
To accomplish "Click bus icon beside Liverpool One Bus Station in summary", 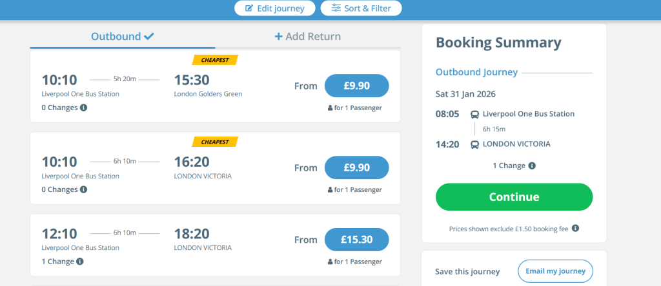I will tap(474, 114).
